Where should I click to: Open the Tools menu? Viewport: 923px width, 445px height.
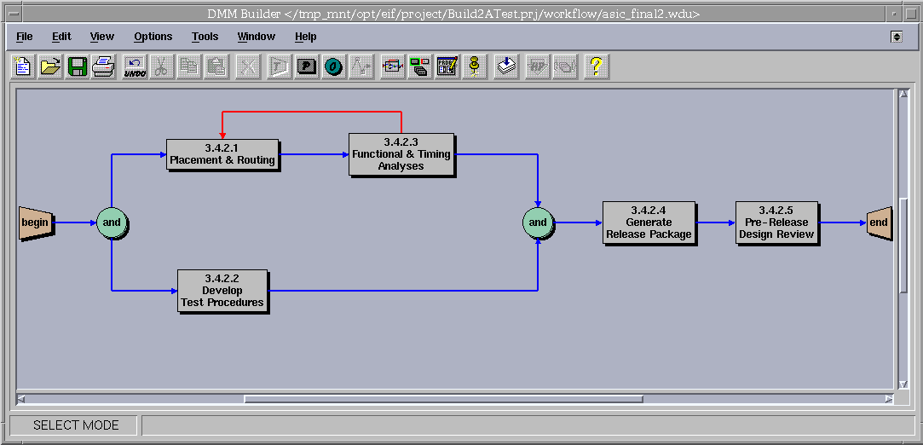205,37
